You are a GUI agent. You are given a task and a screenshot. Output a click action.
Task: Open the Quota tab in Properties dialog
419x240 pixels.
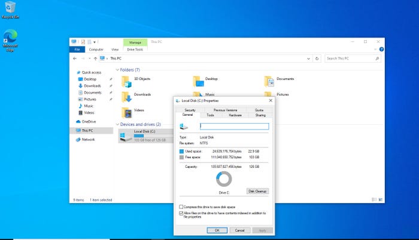point(259,110)
